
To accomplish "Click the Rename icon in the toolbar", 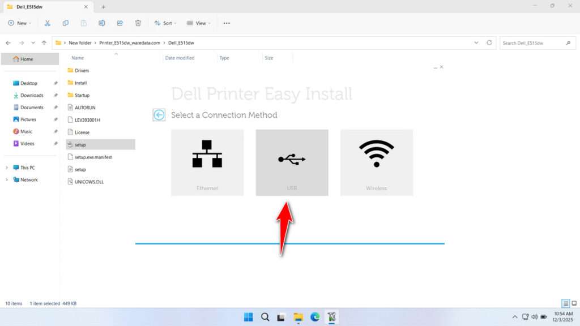I will [102, 23].
